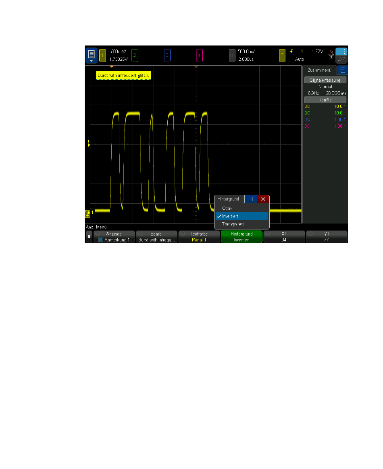Screen dimensions: 383x469
Task: Click the Bearb. edit annotation softkey
Action: click(x=156, y=237)
